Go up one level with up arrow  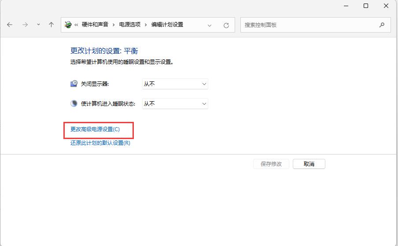pos(51,25)
